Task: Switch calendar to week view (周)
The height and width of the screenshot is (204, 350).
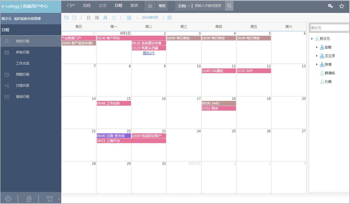Action: click(97, 18)
